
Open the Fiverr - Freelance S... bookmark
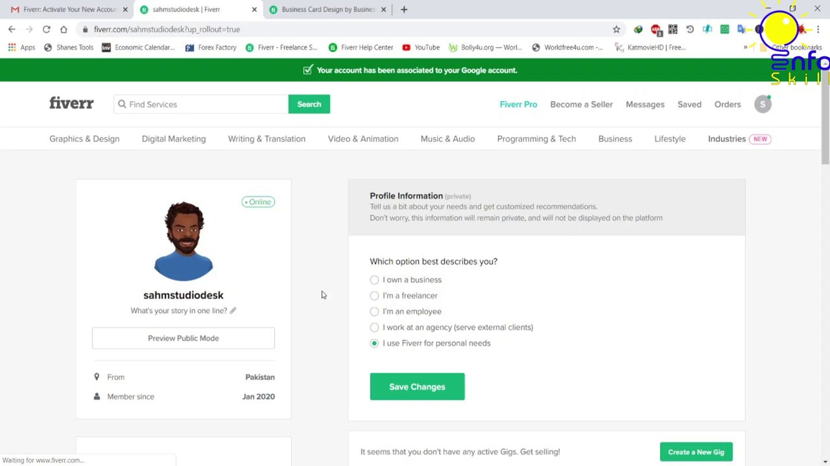281,47
